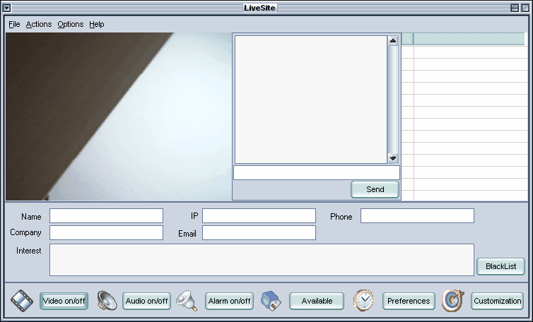This screenshot has width=533, height=322.
Task: Click the blue availability icon
Action: [x=271, y=301]
